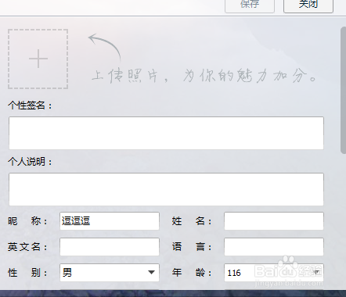This screenshot has width=346, height=297.
Task: Click into the 个性签名 text box
Action: 167,133
